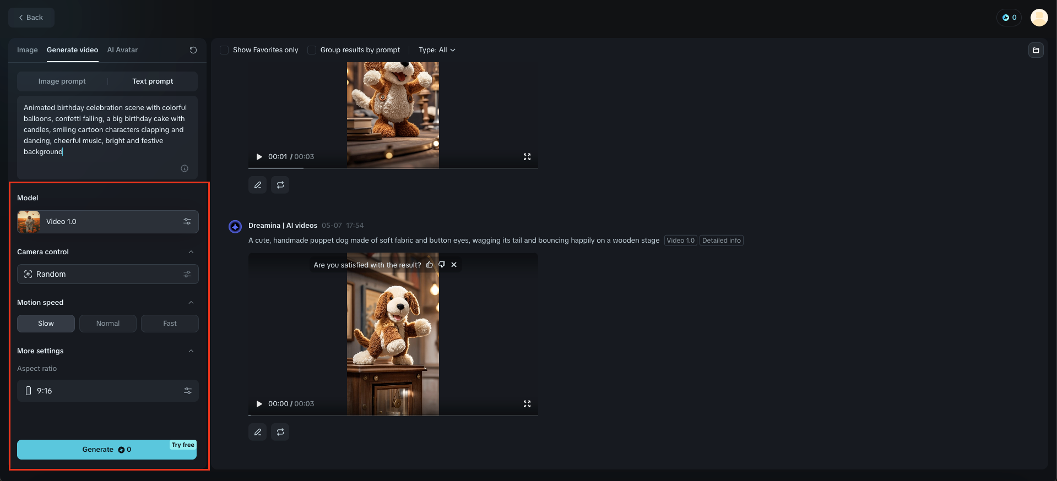Open fullscreen on the bottom puppet dog video

click(527, 404)
